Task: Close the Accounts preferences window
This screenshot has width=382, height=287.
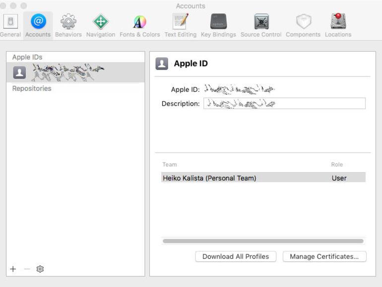Action: [3, 5]
